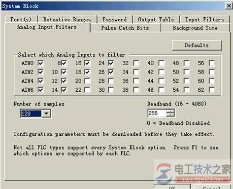Open the Number of samples dropdown arrow
233x189 pixels.
(46, 113)
